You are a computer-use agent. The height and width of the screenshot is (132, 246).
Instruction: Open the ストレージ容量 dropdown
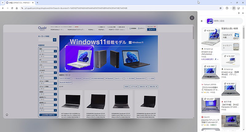(x=48, y=89)
